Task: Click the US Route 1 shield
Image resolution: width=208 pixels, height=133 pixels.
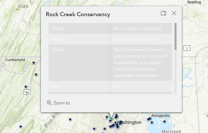Action: point(187,48)
